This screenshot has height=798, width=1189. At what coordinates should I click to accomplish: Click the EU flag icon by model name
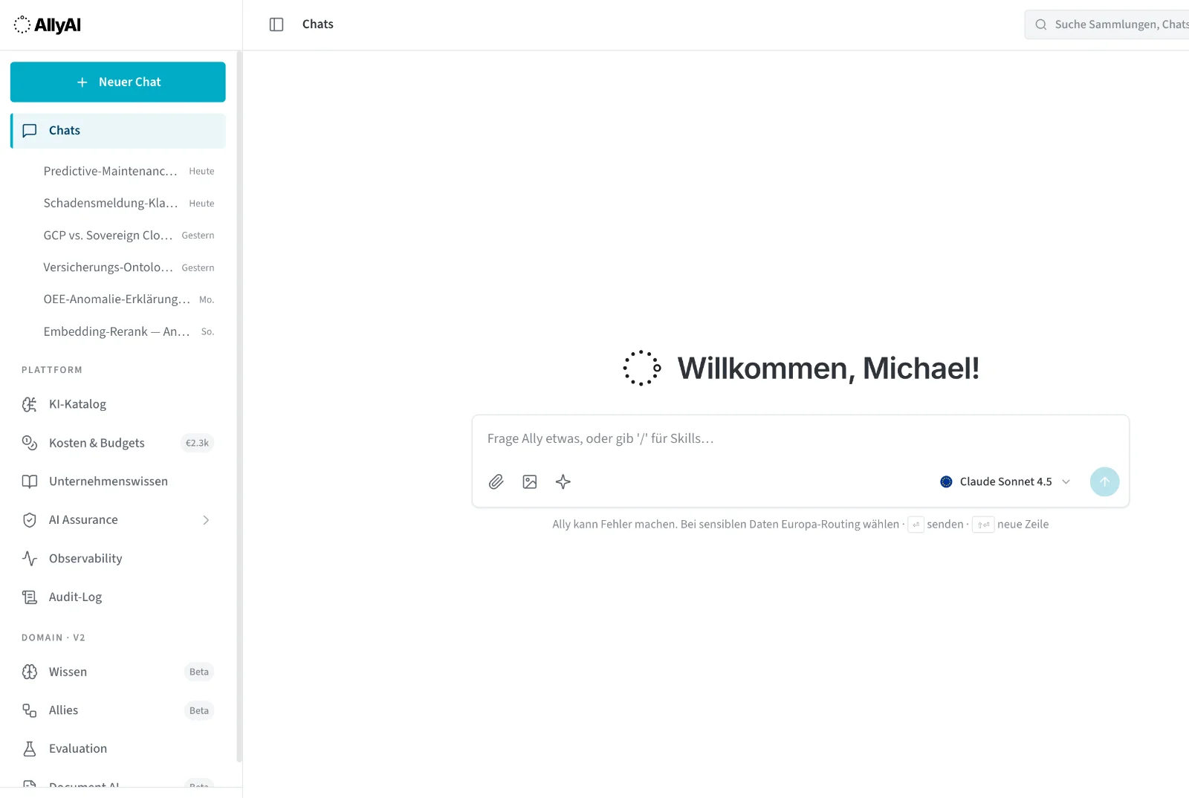(x=947, y=481)
